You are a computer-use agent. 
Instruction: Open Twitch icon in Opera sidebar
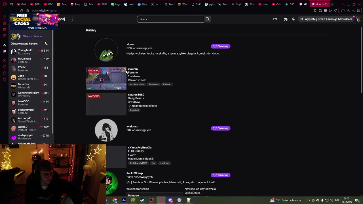(5, 51)
